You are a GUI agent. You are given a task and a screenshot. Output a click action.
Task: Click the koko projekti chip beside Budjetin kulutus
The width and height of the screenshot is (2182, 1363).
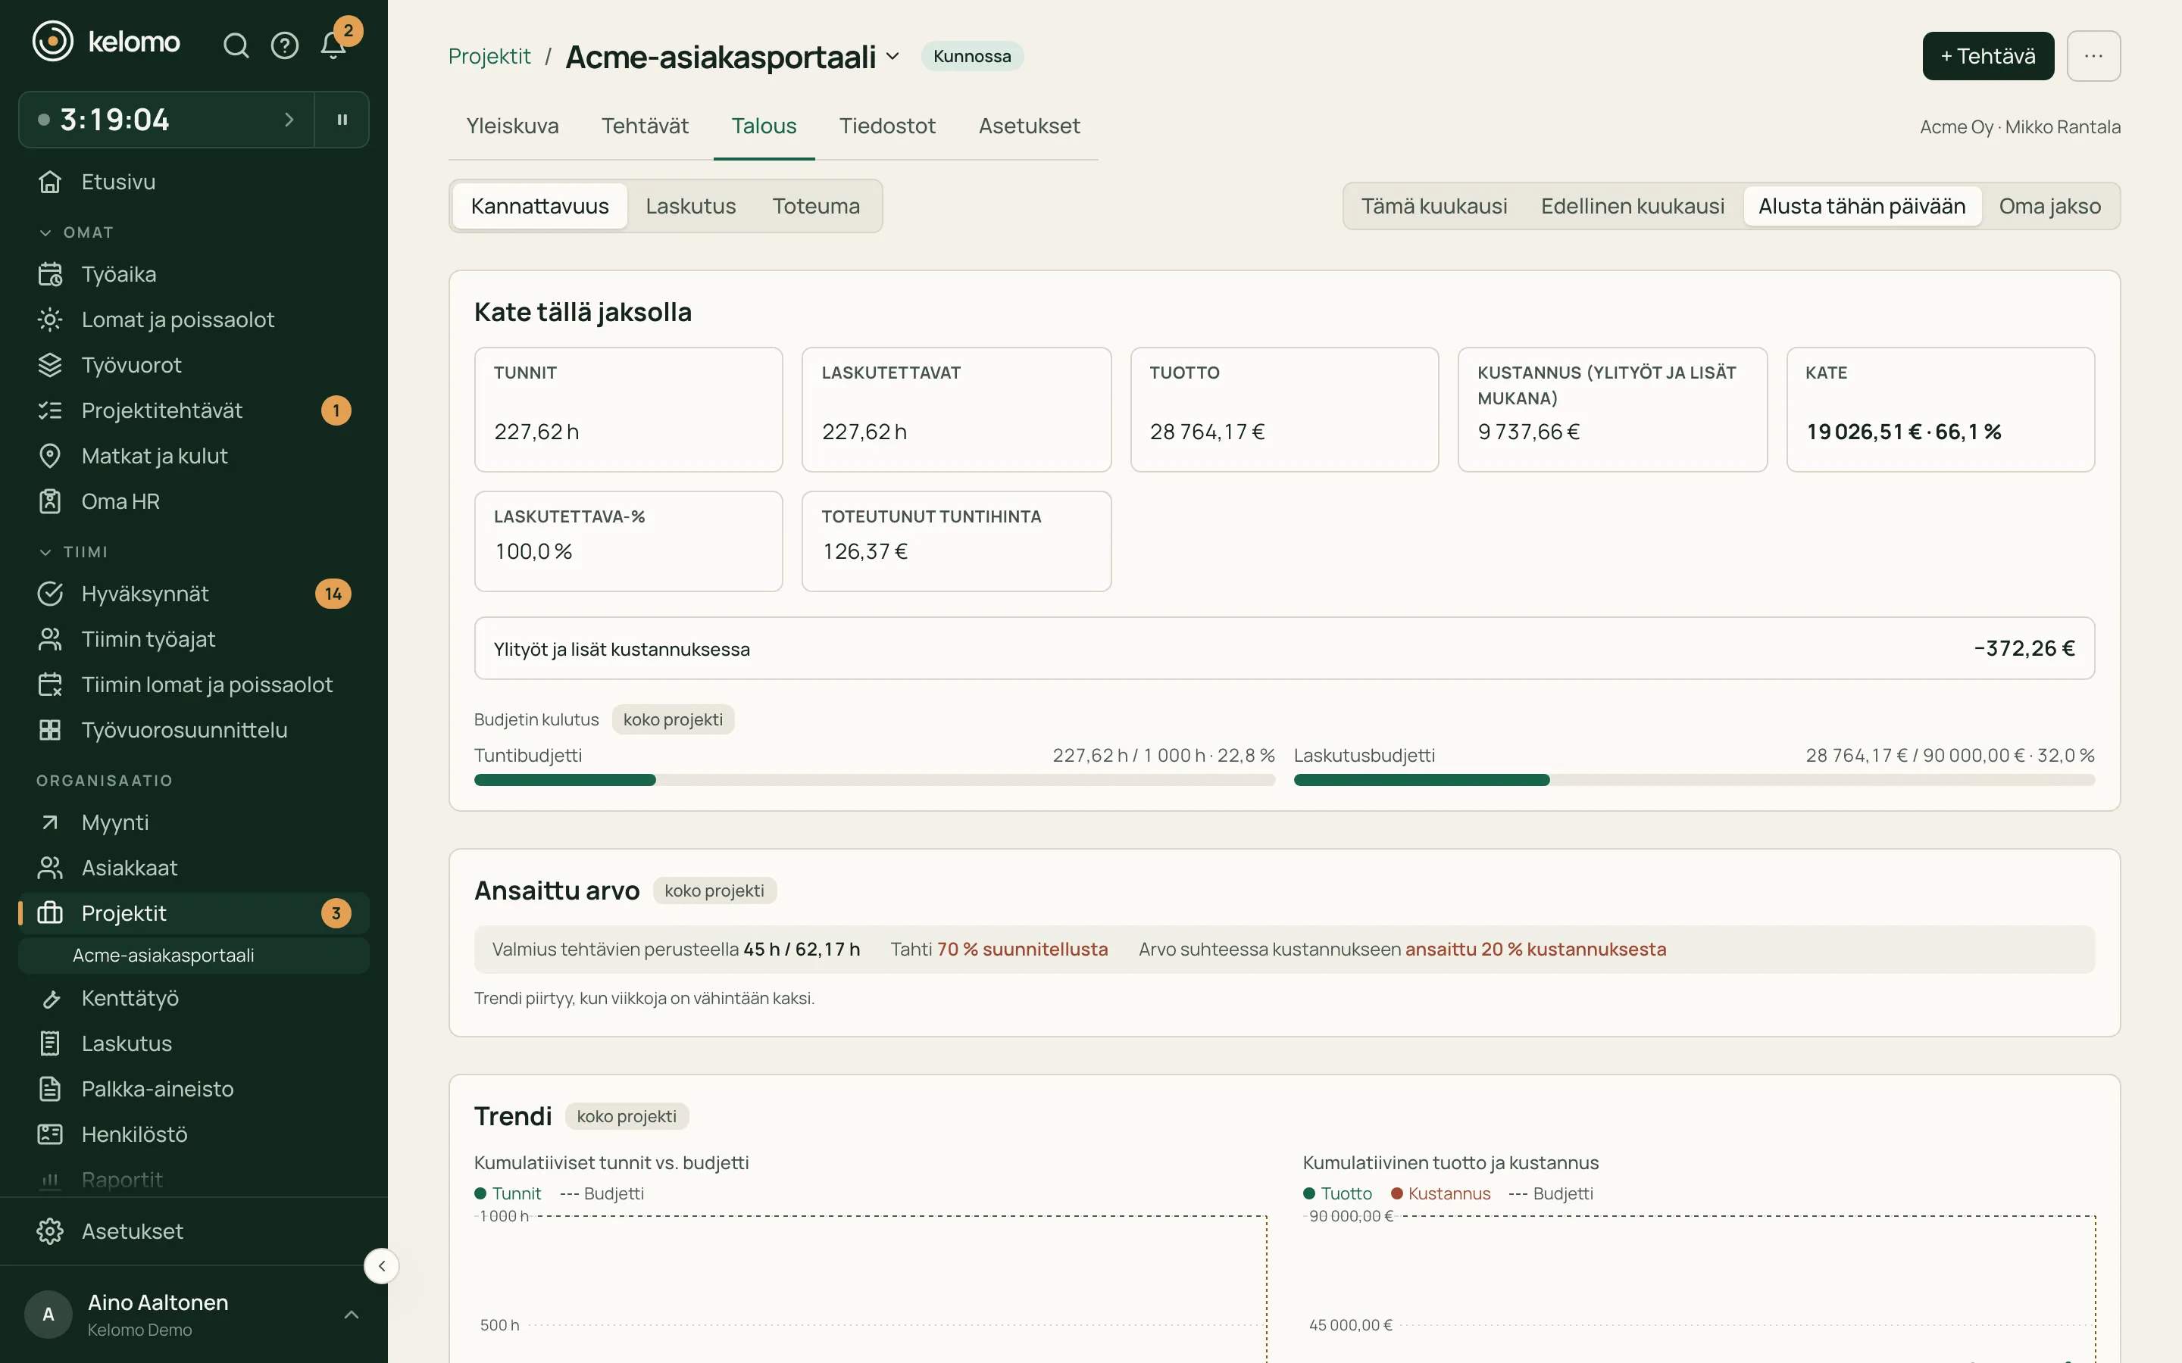pos(673,719)
